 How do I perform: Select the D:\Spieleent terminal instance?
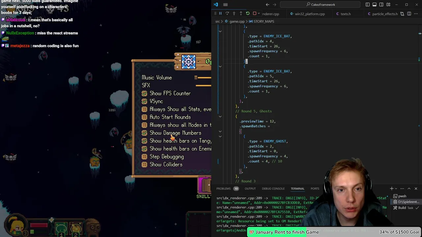[406, 202]
